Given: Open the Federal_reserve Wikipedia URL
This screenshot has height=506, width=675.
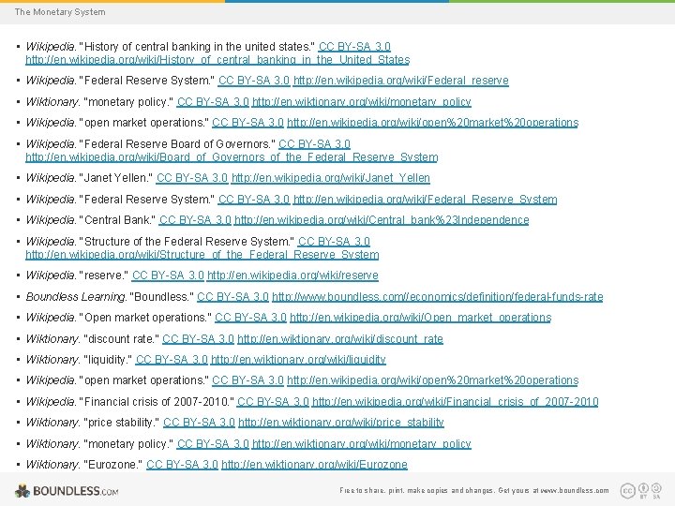Looking at the screenshot, I should (x=401, y=81).
